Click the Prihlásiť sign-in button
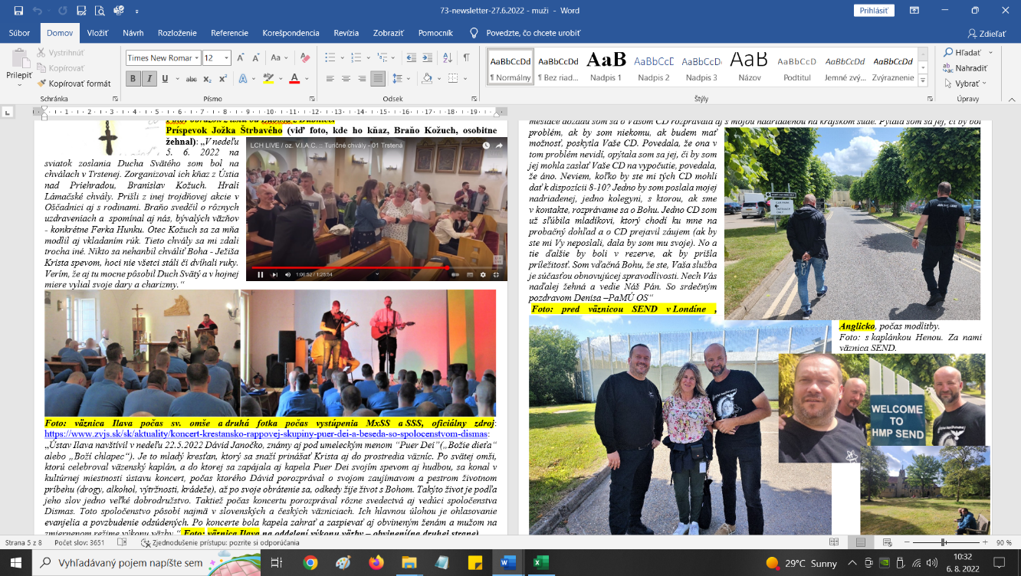The width and height of the screenshot is (1021, 576). tap(874, 11)
